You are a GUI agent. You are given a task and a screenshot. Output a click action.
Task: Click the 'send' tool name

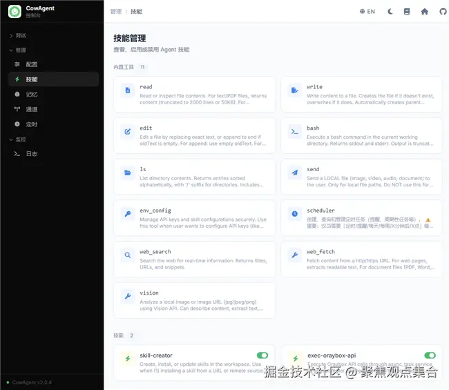tap(313, 169)
